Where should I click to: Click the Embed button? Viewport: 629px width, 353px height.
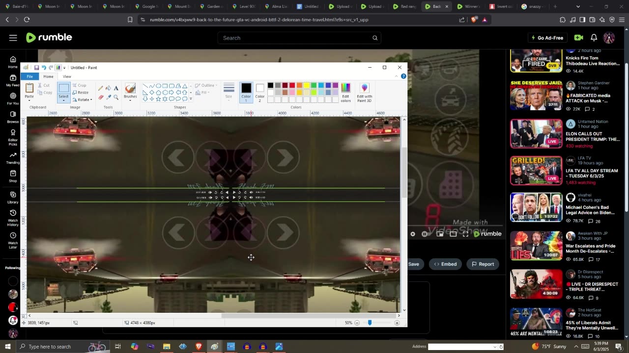click(445, 264)
